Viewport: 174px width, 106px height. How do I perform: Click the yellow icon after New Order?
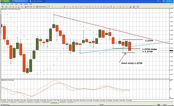pos(34,7)
